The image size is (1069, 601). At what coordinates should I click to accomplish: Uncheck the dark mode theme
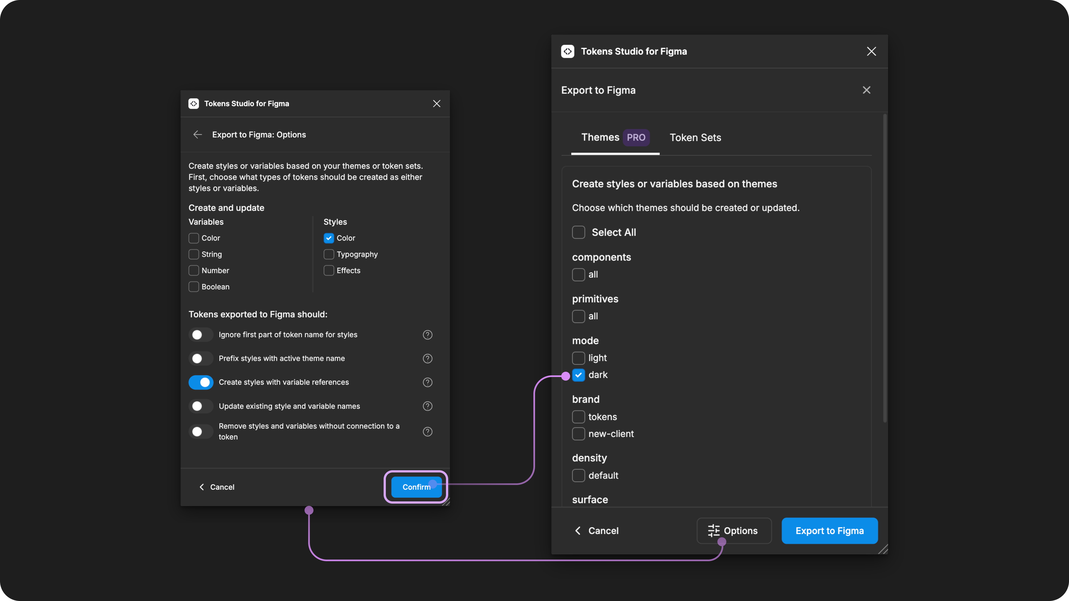coord(578,375)
